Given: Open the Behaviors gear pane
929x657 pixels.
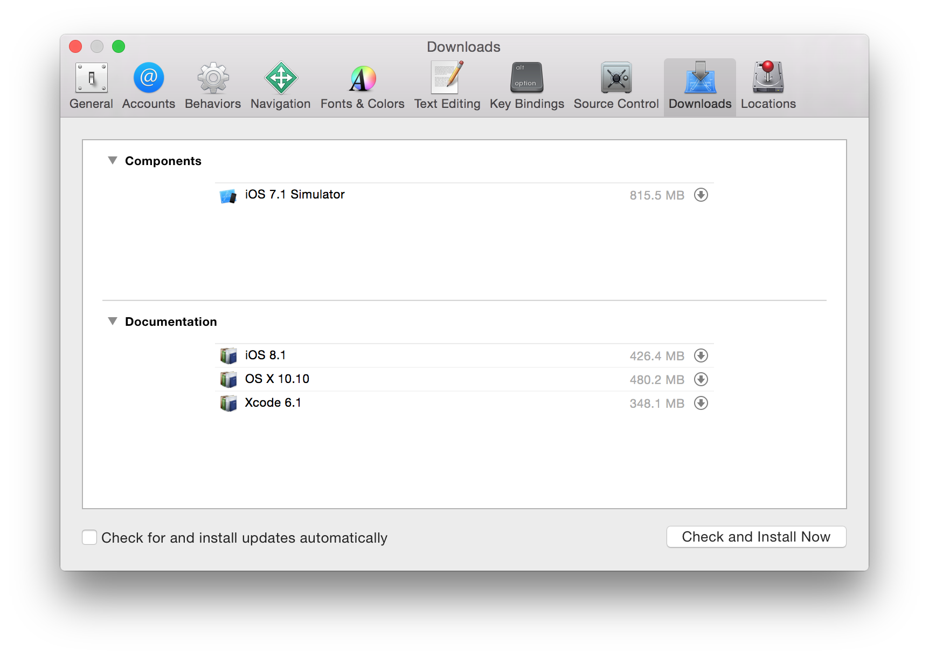Looking at the screenshot, I should click(213, 86).
